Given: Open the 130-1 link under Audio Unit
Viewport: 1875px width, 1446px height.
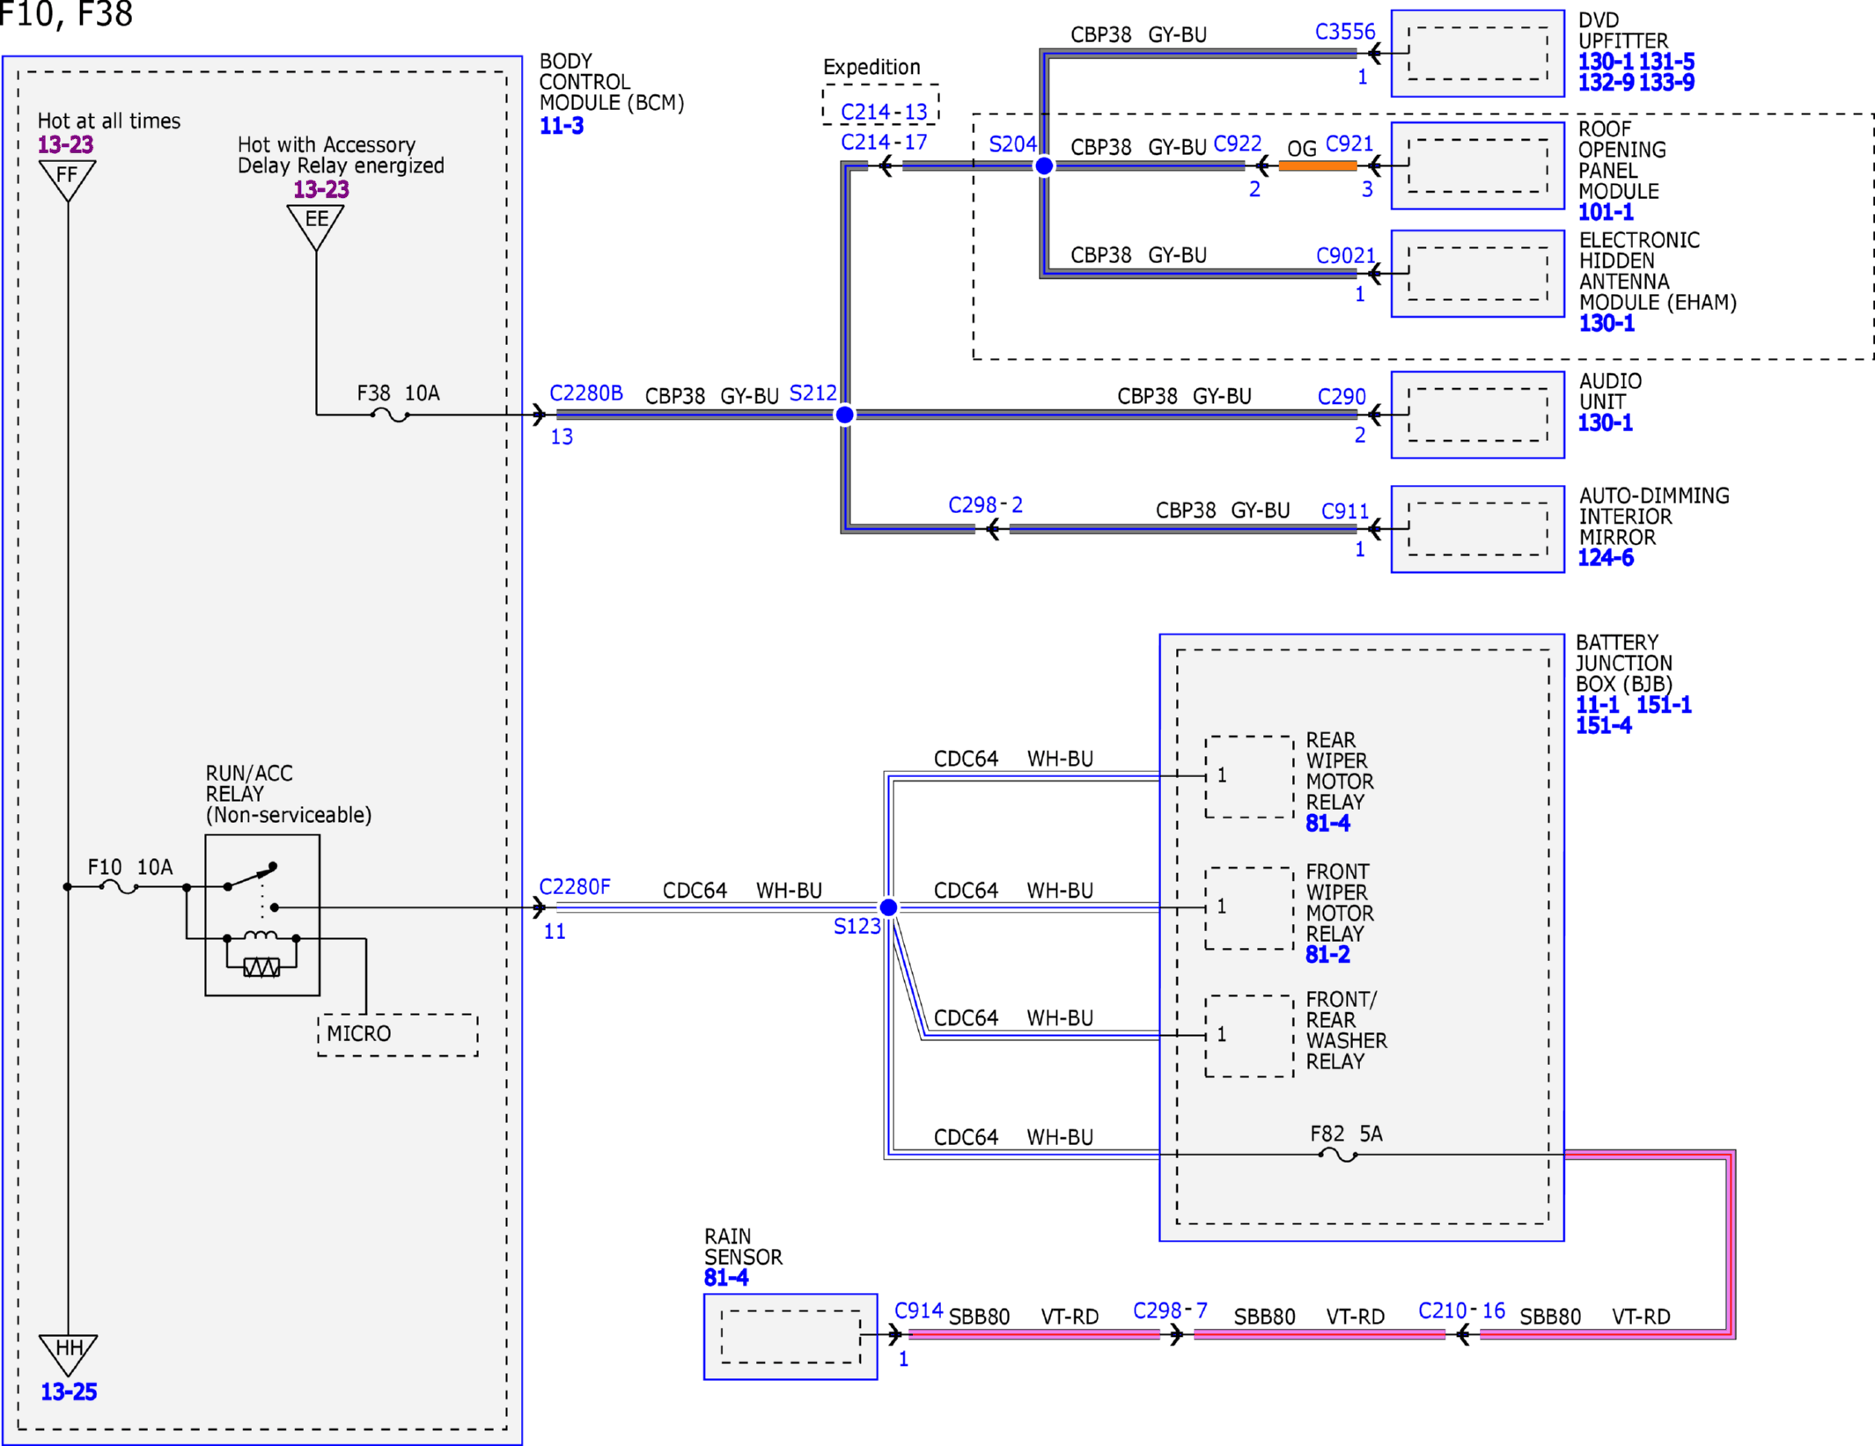Looking at the screenshot, I should pyautogui.click(x=1606, y=423).
